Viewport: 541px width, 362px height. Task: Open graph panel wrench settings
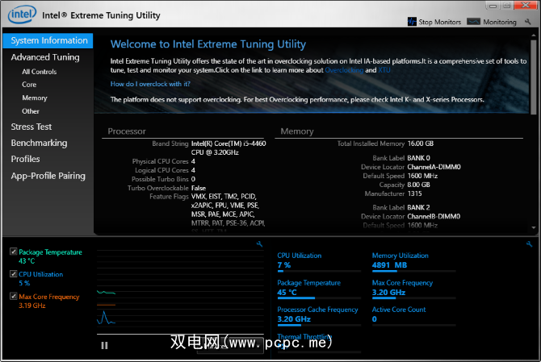point(259,243)
